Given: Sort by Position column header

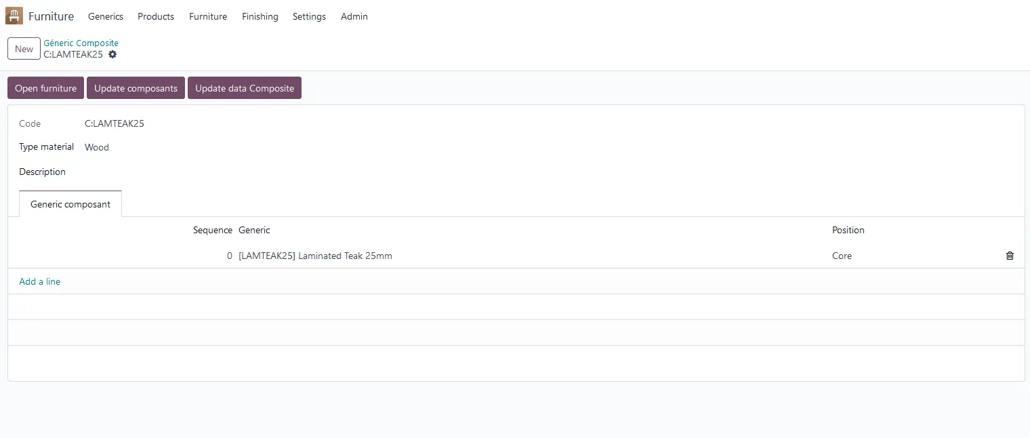Looking at the screenshot, I should click(848, 230).
